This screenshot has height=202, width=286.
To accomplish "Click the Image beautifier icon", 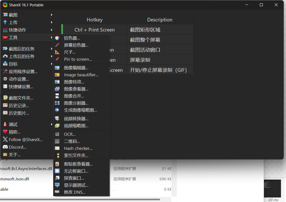I will coord(57,75).
